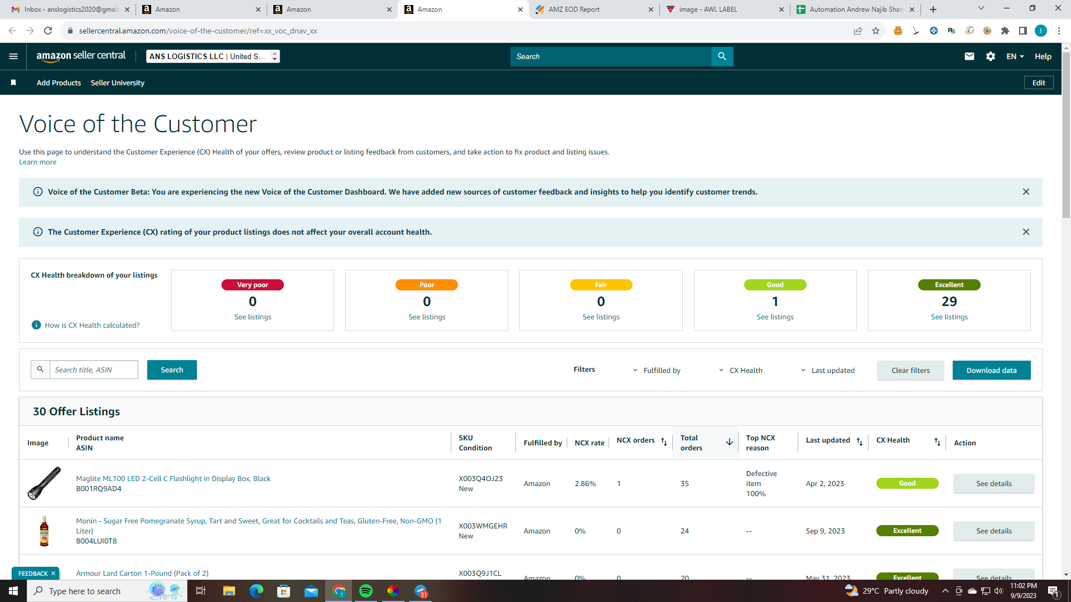1071x602 pixels.
Task: Open the ANS LOGISTICS LLC account selector
Action: pyautogui.click(x=213, y=56)
